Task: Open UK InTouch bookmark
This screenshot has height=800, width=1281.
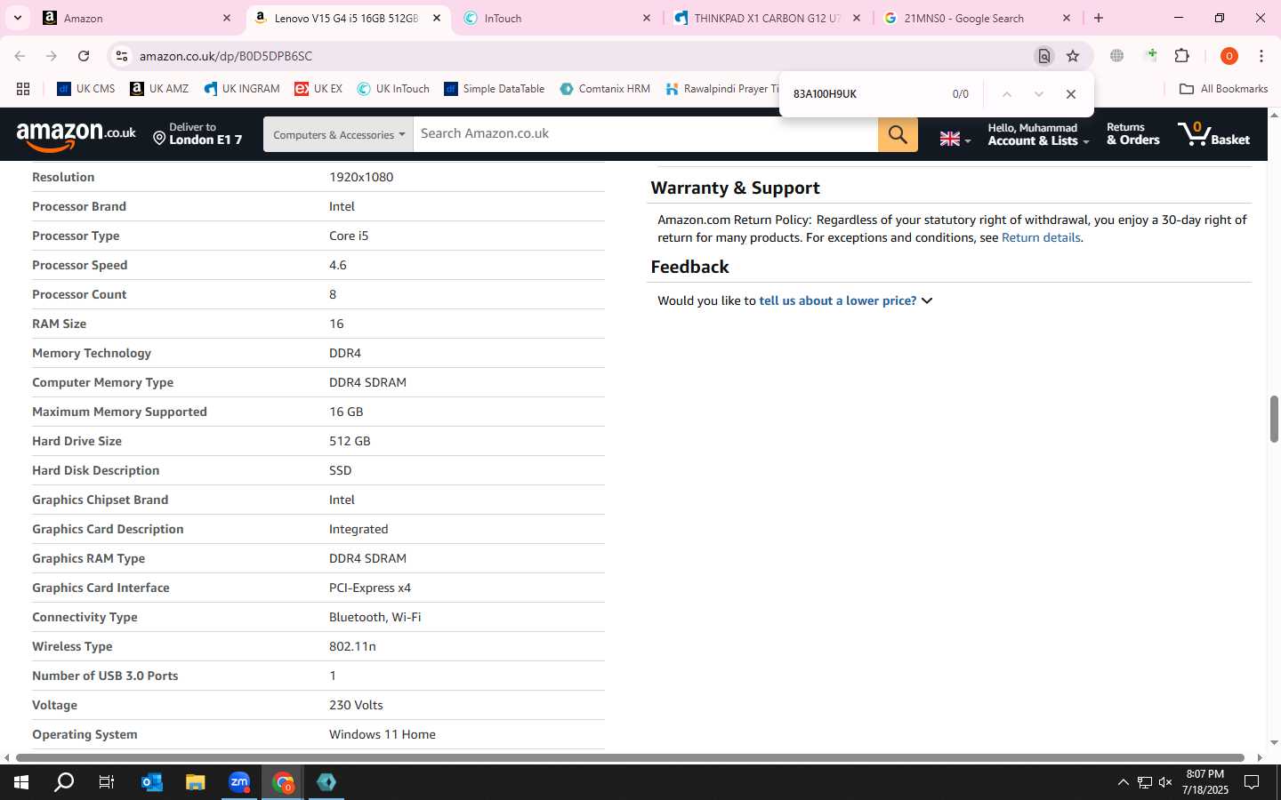Action: [x=393, y=89]
